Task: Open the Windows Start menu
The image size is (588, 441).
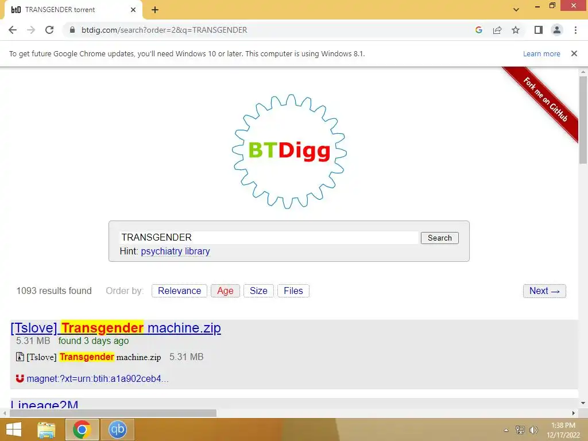Action: click(x=14, y=430)
